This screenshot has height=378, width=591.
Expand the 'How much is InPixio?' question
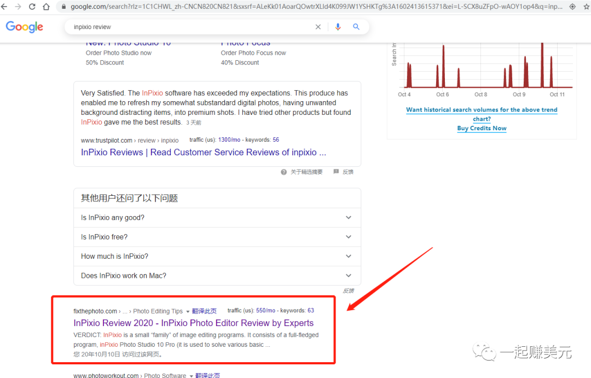pyautogui.click(x=217, y=256)
